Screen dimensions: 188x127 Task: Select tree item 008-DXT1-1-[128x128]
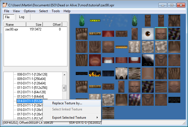tap(32, 74)
